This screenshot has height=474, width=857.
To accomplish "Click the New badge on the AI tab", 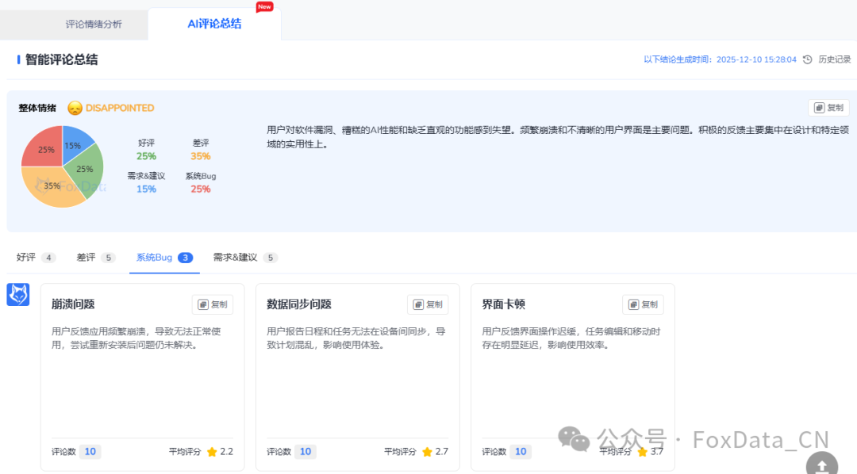I will pos(263,7).
